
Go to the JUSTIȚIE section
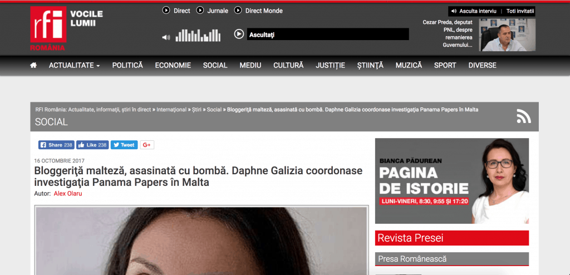(x=331, y=66)
